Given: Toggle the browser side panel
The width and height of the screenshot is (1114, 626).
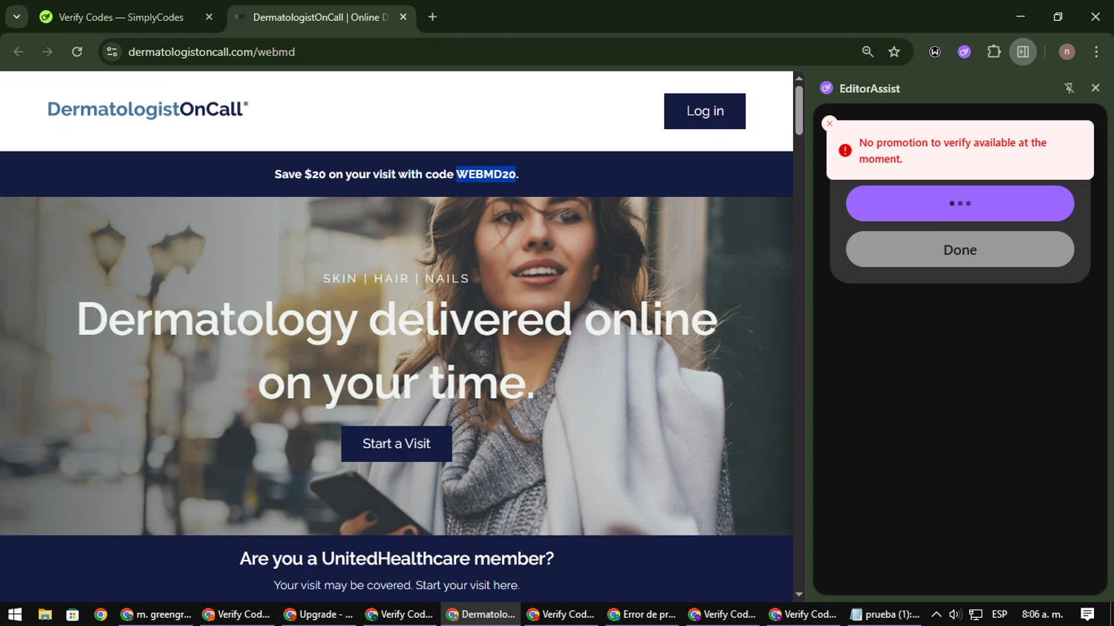Looking at the screenshot, I should [x=1023, y=51].
